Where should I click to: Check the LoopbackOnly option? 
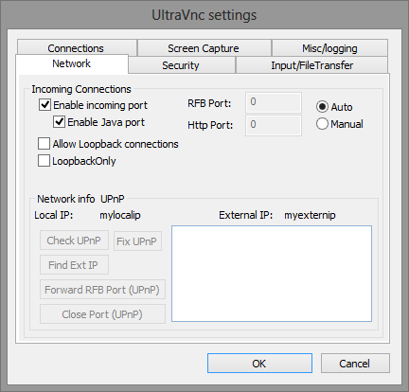(x=44, y=160)
